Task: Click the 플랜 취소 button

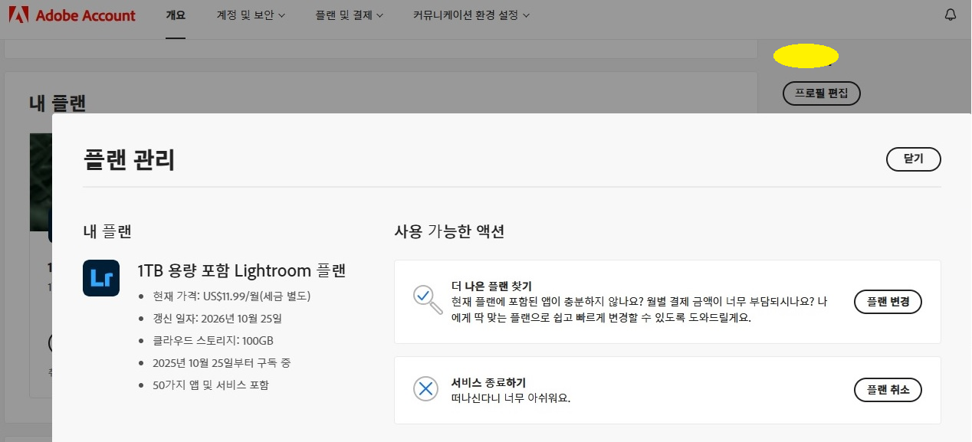Action: coord(888,390)
